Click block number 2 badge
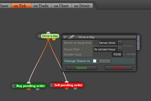This screenshot has height=101, width=151. point(13,86)
